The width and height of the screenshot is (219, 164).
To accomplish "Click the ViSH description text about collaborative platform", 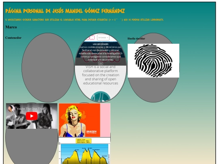I will [101, 75].
